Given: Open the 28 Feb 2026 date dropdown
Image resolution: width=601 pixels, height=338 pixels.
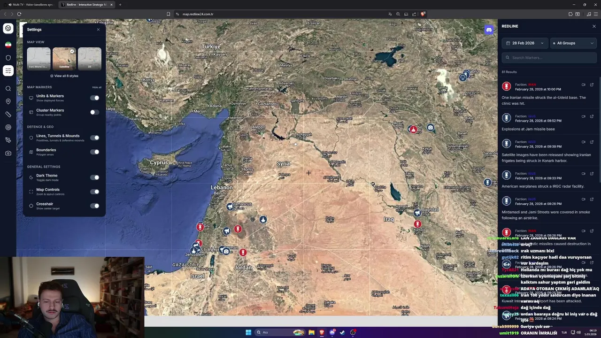Looking at the screenshot, I should point(524,43).
